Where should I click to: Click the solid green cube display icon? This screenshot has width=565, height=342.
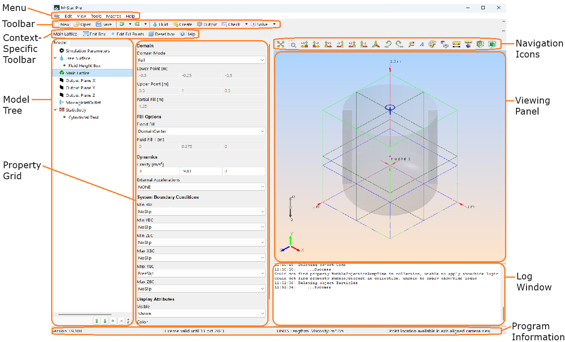pos(492,44)
